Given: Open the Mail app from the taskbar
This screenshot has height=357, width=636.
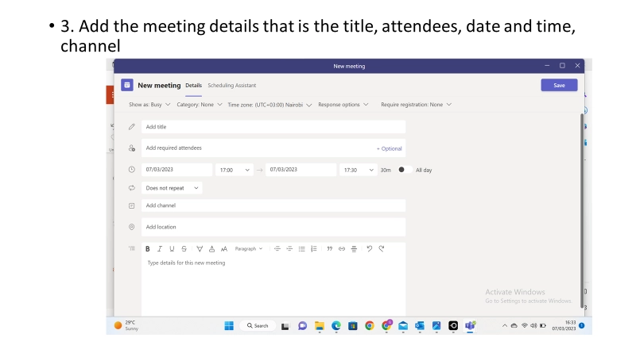Looking at the screenshot, I should pyautogui.click(x=403, y=325).
